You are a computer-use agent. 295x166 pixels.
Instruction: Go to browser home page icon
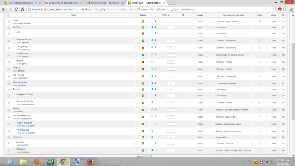tap(22, 9)
